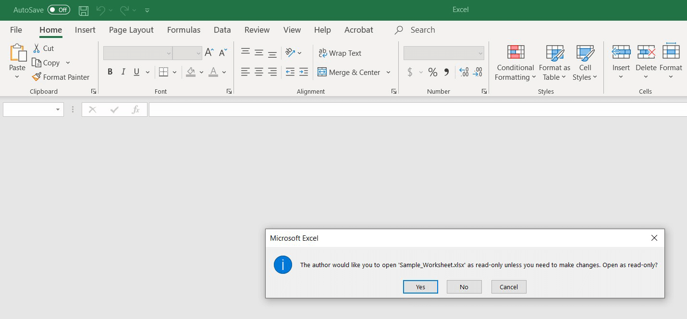Apply Comma Style number formatting

click(446, 72)
